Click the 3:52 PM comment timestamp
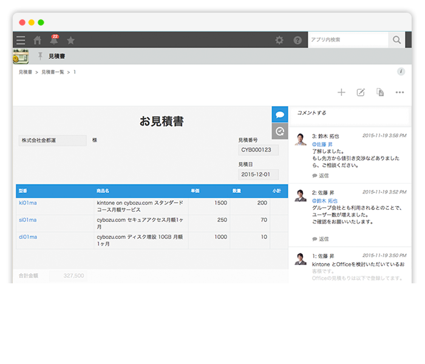 pyautogui.click(x=384, y=192)
